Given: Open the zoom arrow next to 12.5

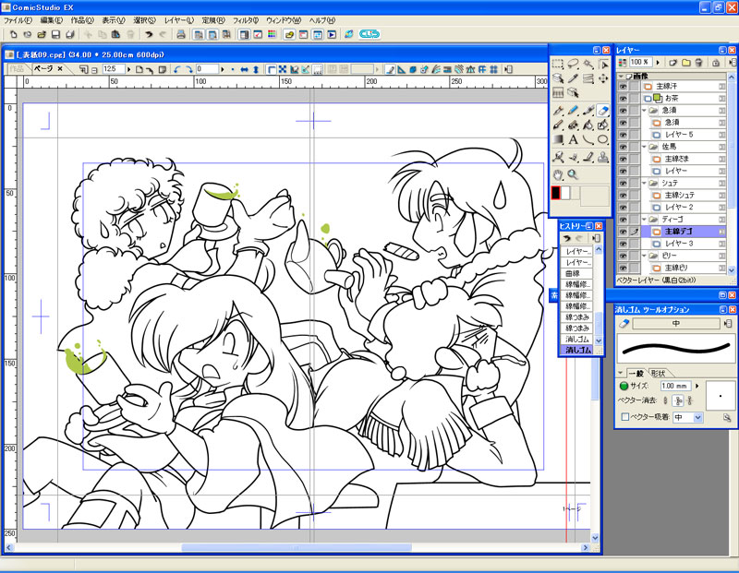Looking at the screenshot, I should [x=128, y=70].
